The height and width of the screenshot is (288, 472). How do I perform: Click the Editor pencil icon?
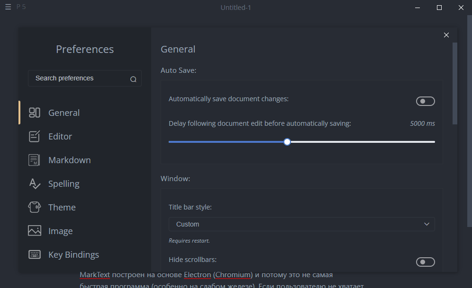pos(35,136)
